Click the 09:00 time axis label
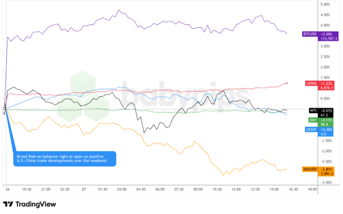The image size is (343, 214). coord(198,189)
